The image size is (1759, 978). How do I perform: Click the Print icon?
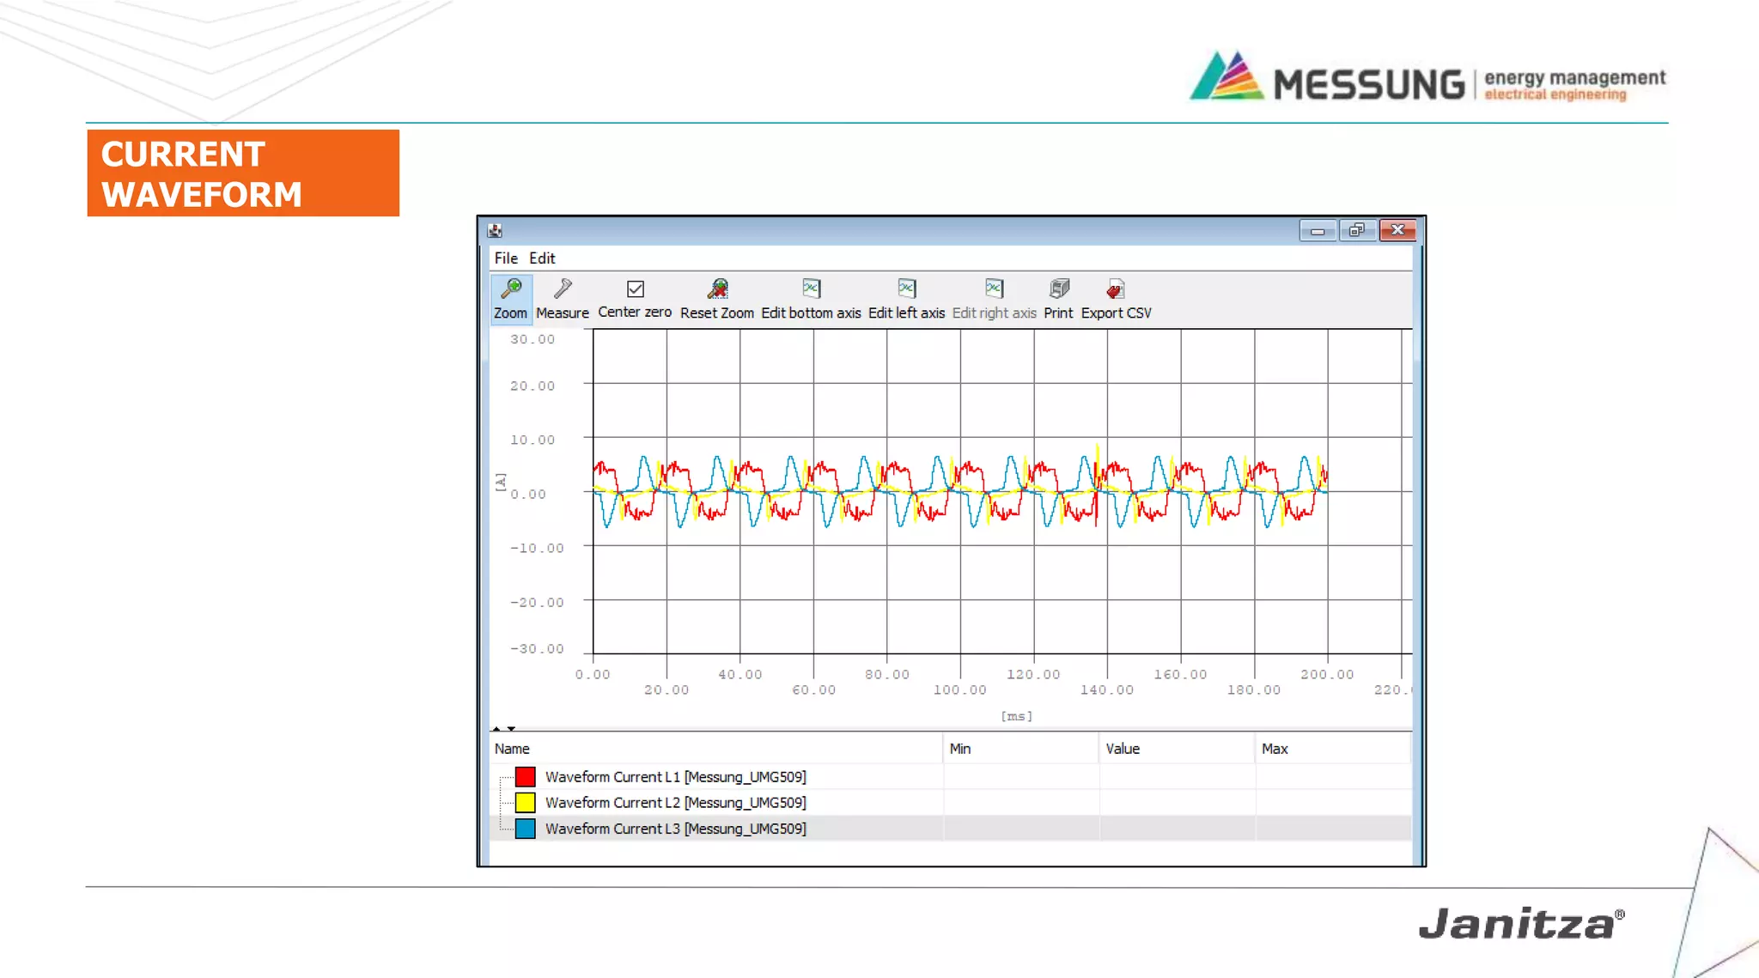tap(1058, 289)
